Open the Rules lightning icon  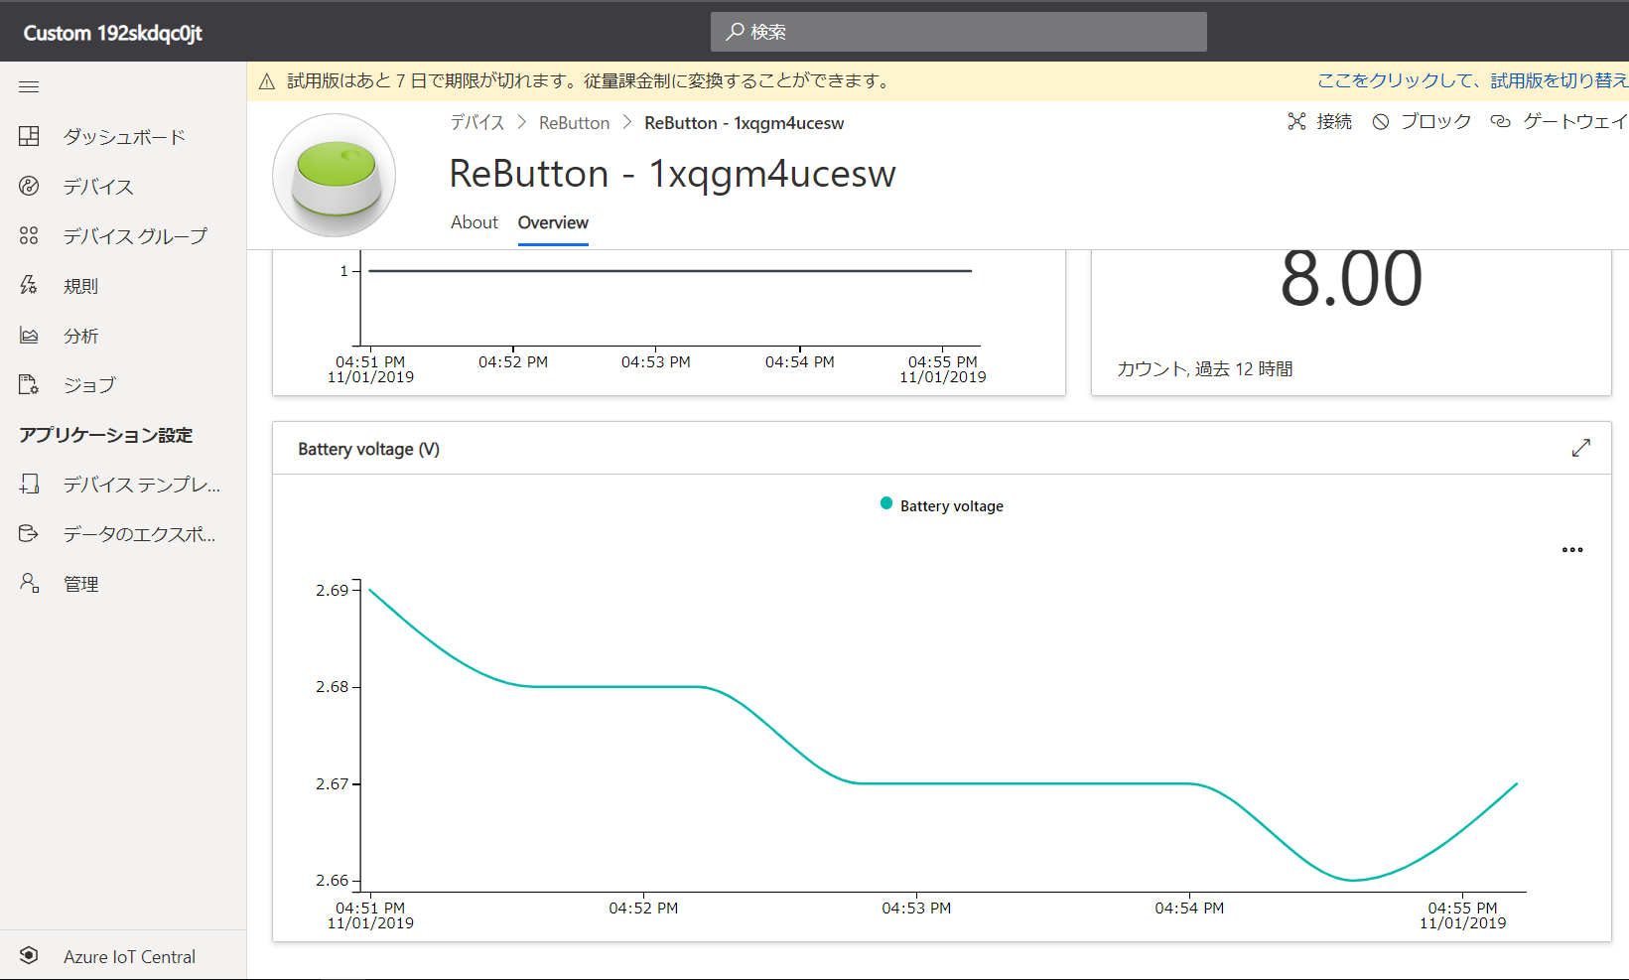tap(29, 286)
